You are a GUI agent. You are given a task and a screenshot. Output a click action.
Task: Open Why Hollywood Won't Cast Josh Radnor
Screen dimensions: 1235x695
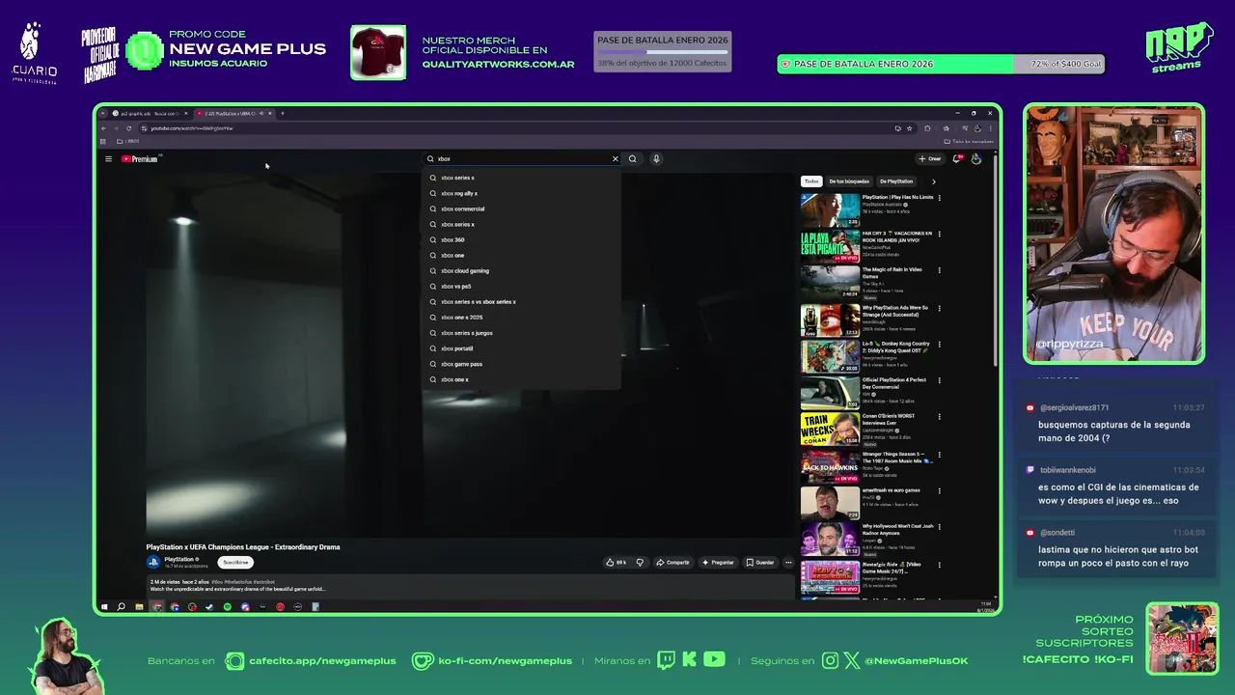point(897,530)
